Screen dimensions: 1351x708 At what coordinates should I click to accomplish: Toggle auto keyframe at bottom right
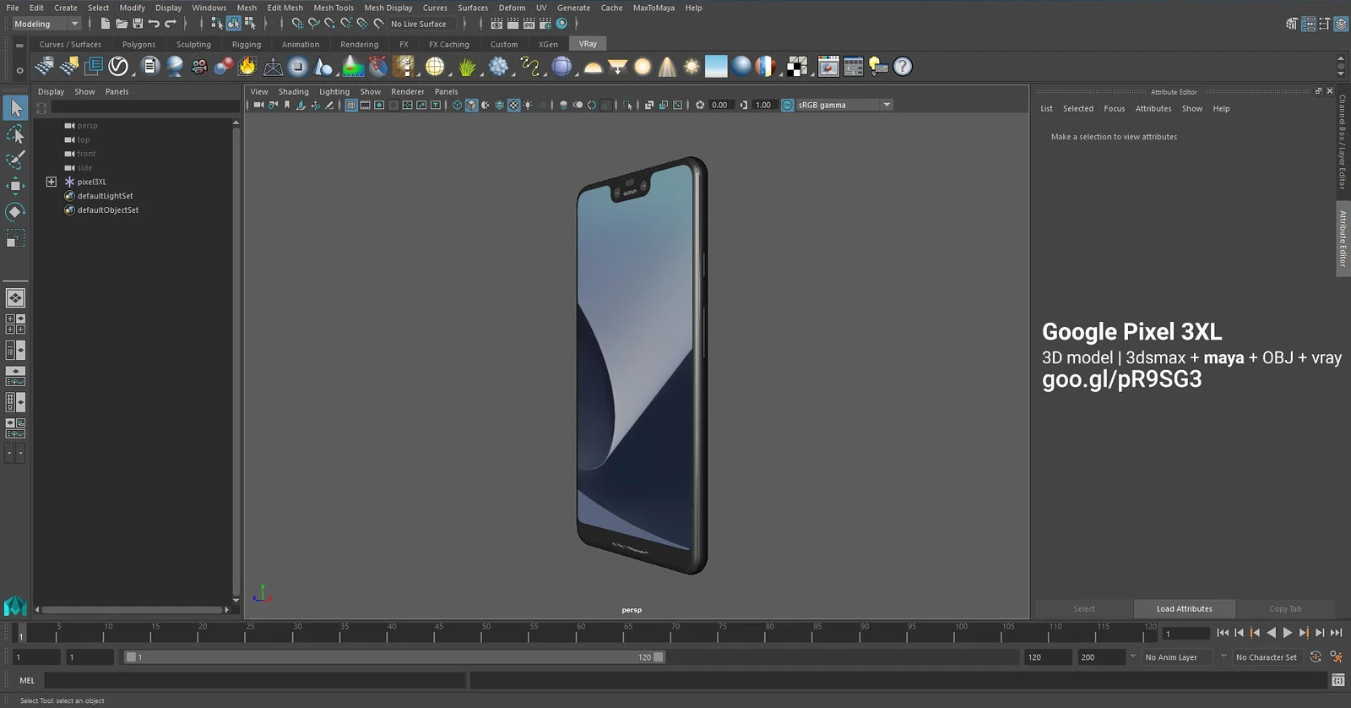(1316, 656)
